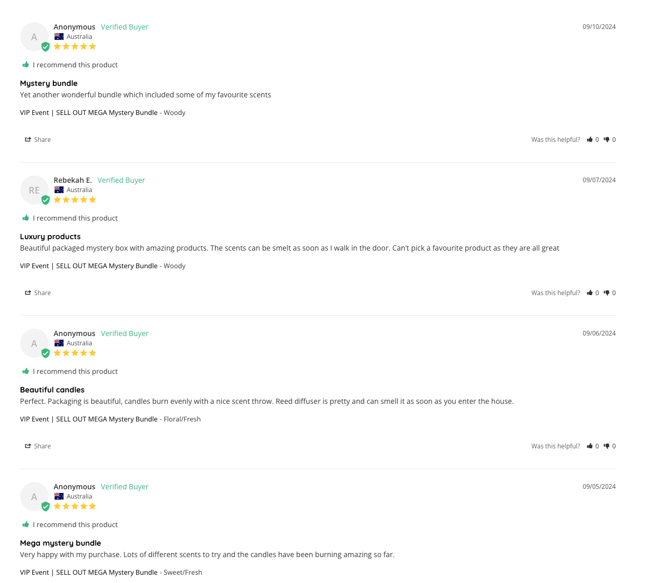Click the Verified Buyer label on 09/06/2024 review
This screenshot has height=583, width=659.
coord(124,333)
